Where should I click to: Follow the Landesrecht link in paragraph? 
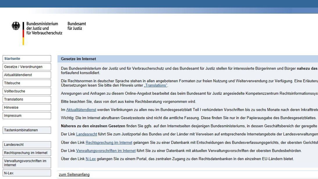(87, 134)
